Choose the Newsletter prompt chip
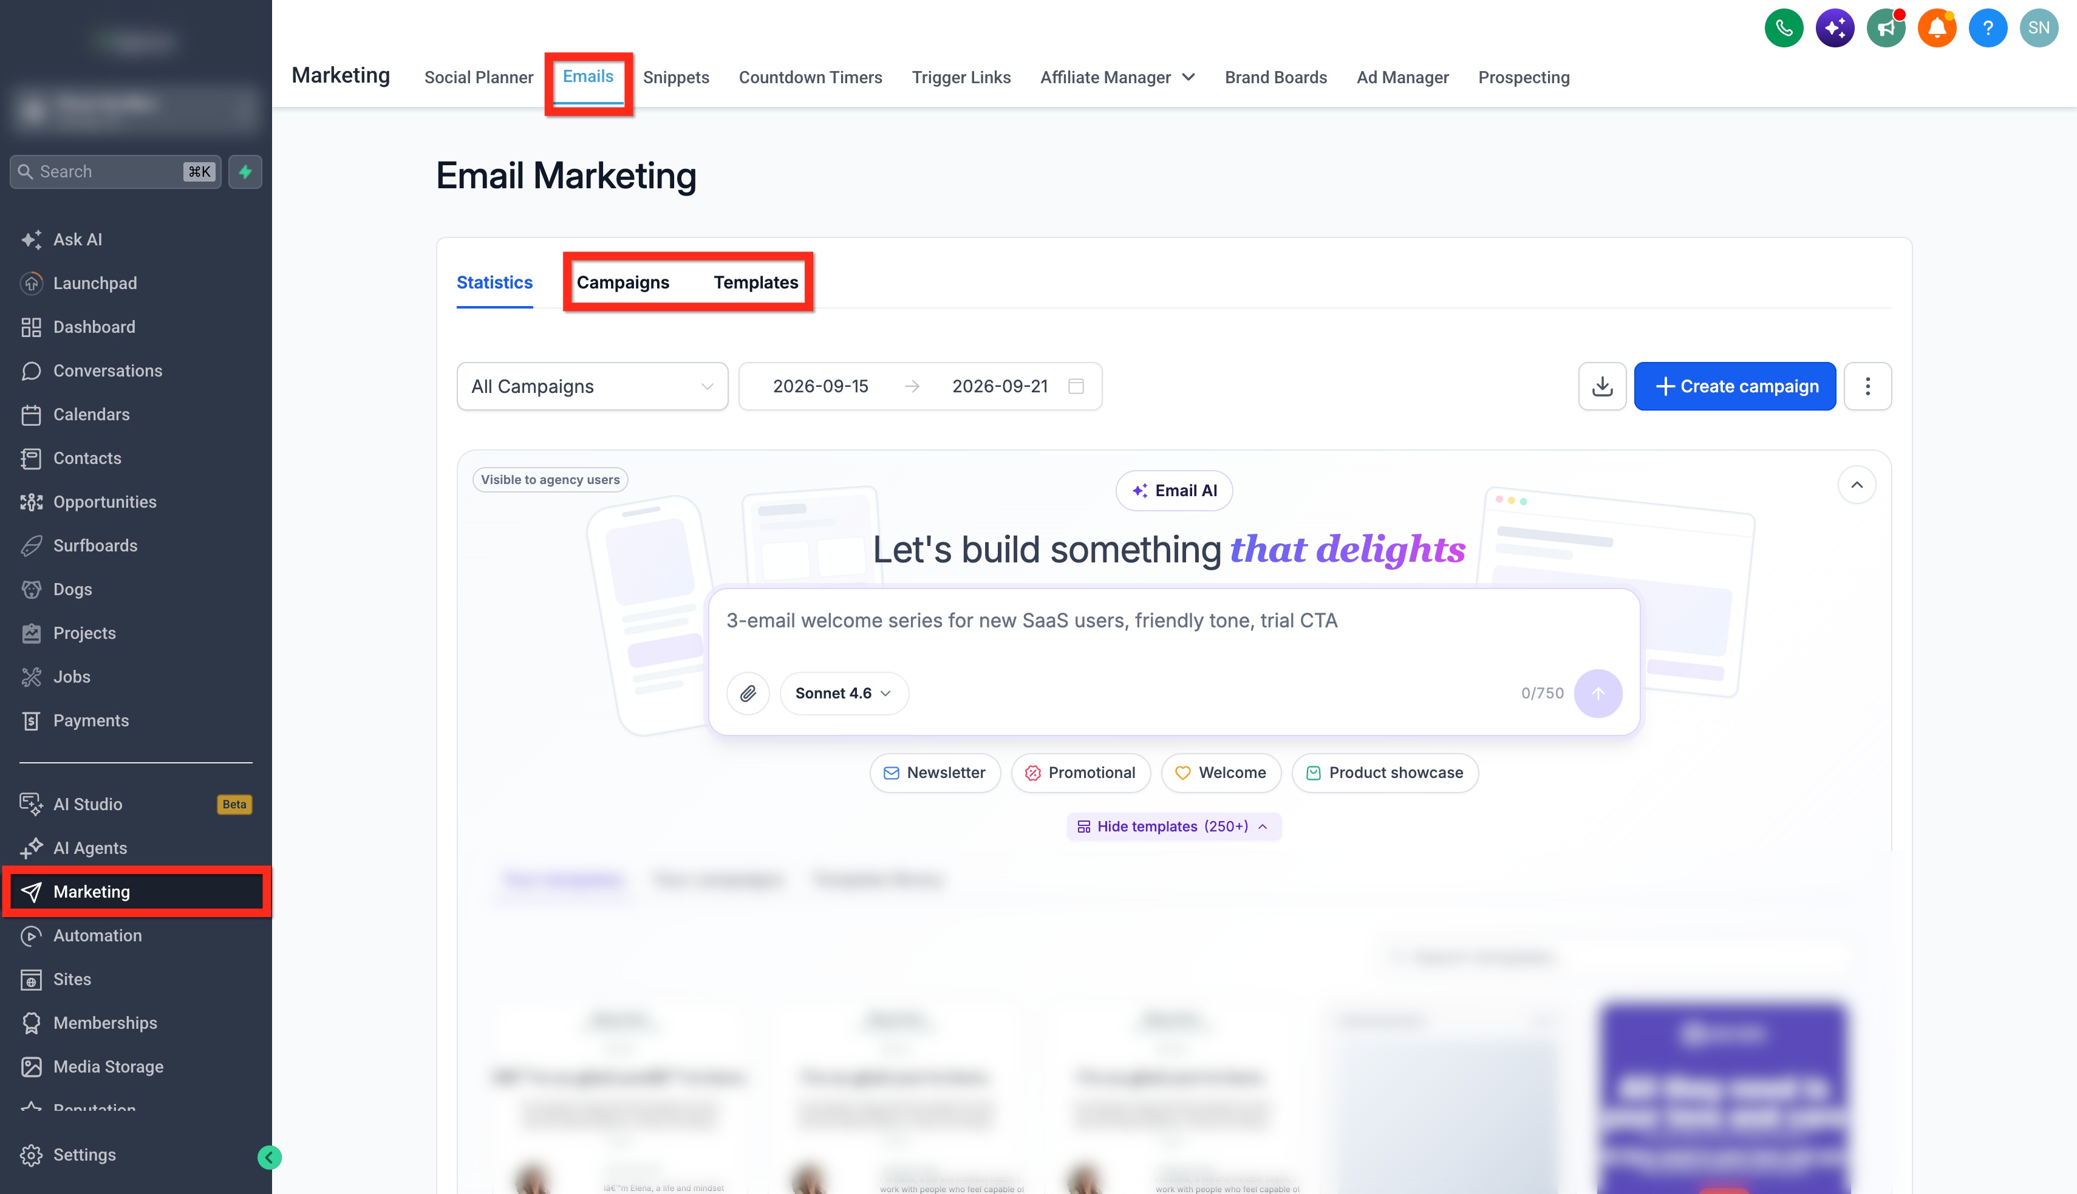 click(935, 773)
